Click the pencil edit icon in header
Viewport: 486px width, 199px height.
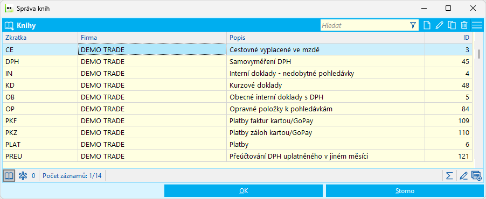point(439,25)
